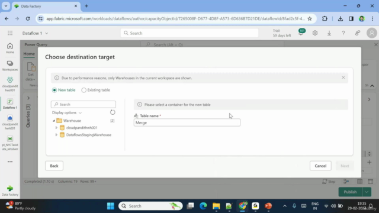Open the Chrome three-dot menu
Viewport: 379px width, 213px height.
pyautogui.click(x=372, y=18)
